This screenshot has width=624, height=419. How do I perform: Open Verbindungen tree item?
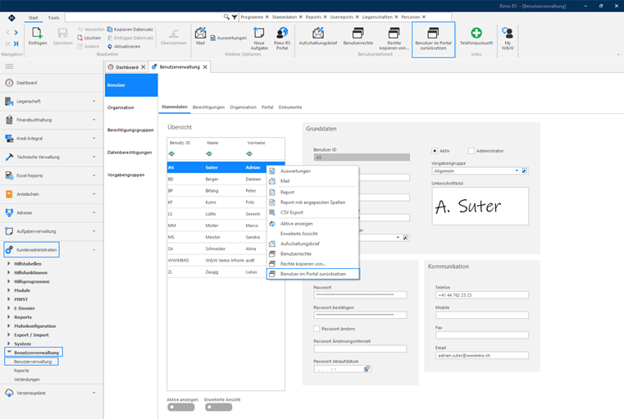(27, 379)
